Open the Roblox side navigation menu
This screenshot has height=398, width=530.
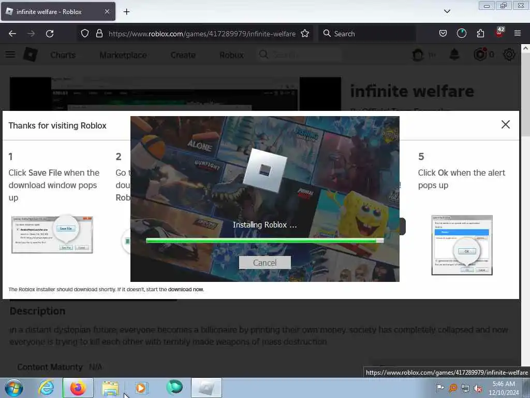[x=10, y=54]
